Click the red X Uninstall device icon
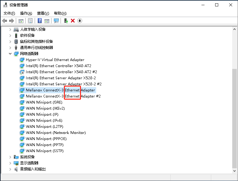The height and width of the screenshot is (181, 238). coord(73,21)
